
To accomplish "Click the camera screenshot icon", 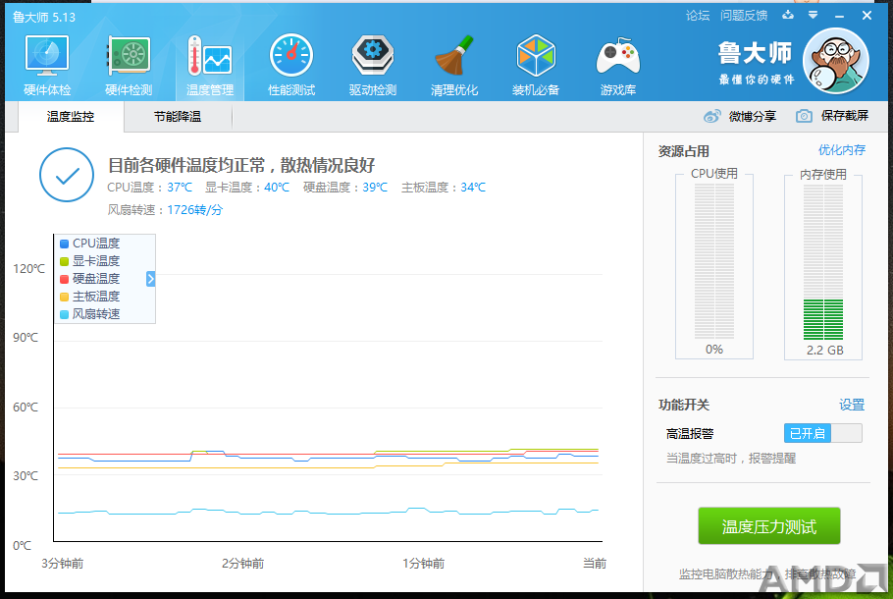I will pyautogui.click(x=804, y=116).
